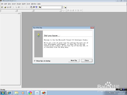Open the Window List icon
127x95 pixels.
pos(37,7)
